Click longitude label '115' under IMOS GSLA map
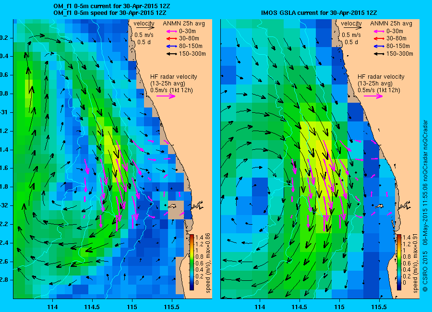This screenshot has width=432, height=312. [339, 307]
